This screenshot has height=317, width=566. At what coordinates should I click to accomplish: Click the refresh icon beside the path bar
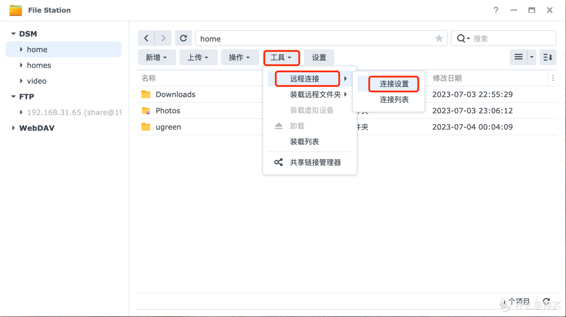[183, 38]
